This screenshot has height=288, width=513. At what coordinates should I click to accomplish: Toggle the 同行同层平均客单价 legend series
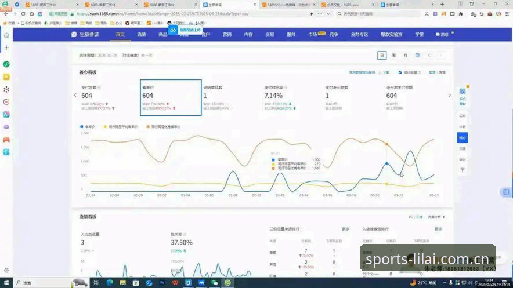(120, 127)
